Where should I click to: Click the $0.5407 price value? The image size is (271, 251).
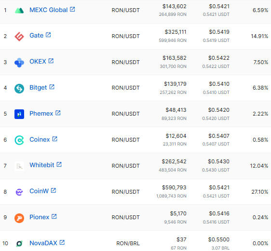coord(219,136)
